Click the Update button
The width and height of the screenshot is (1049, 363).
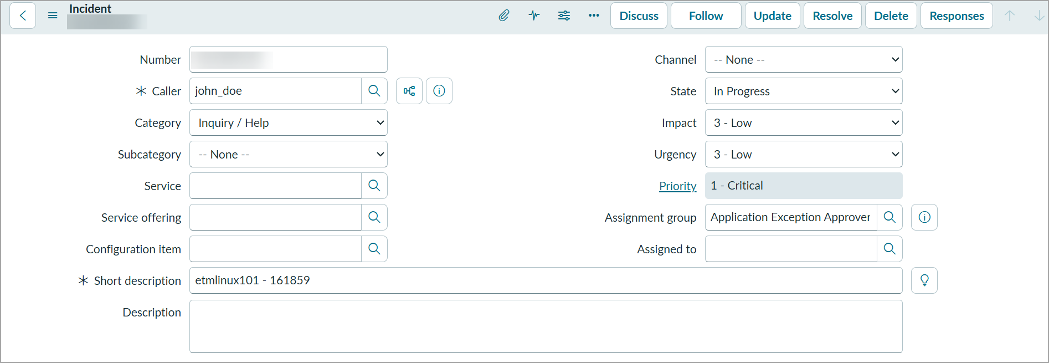coord(773,16)
